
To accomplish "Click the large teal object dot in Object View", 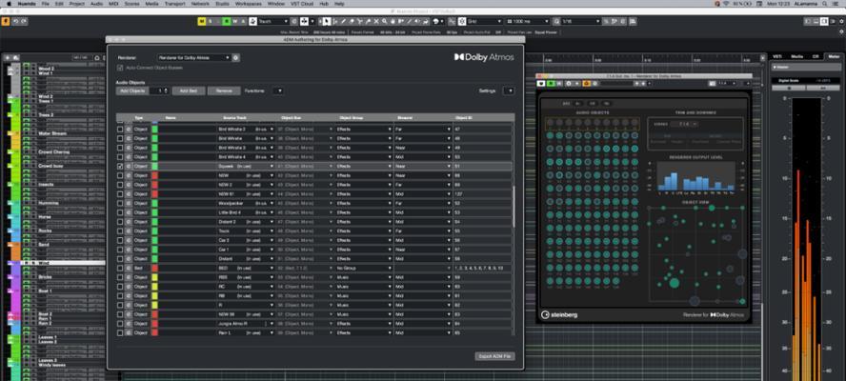I will pos(674,282).
